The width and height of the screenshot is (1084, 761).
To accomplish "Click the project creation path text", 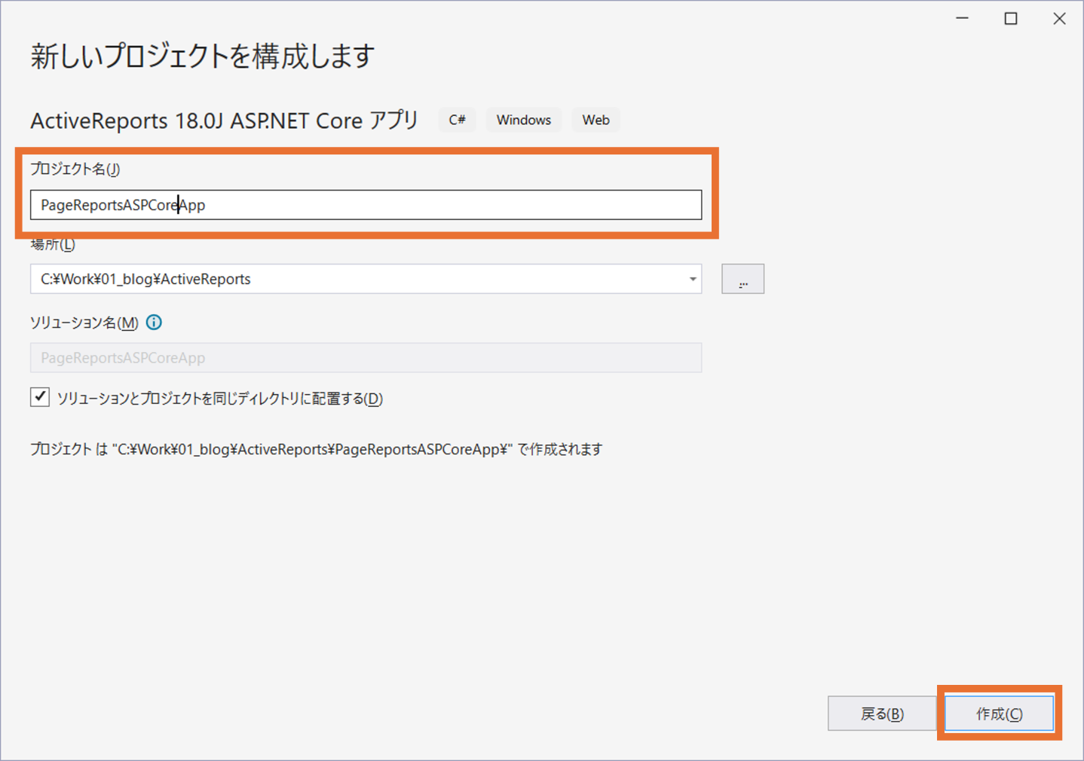I will [x=316, y=450].
